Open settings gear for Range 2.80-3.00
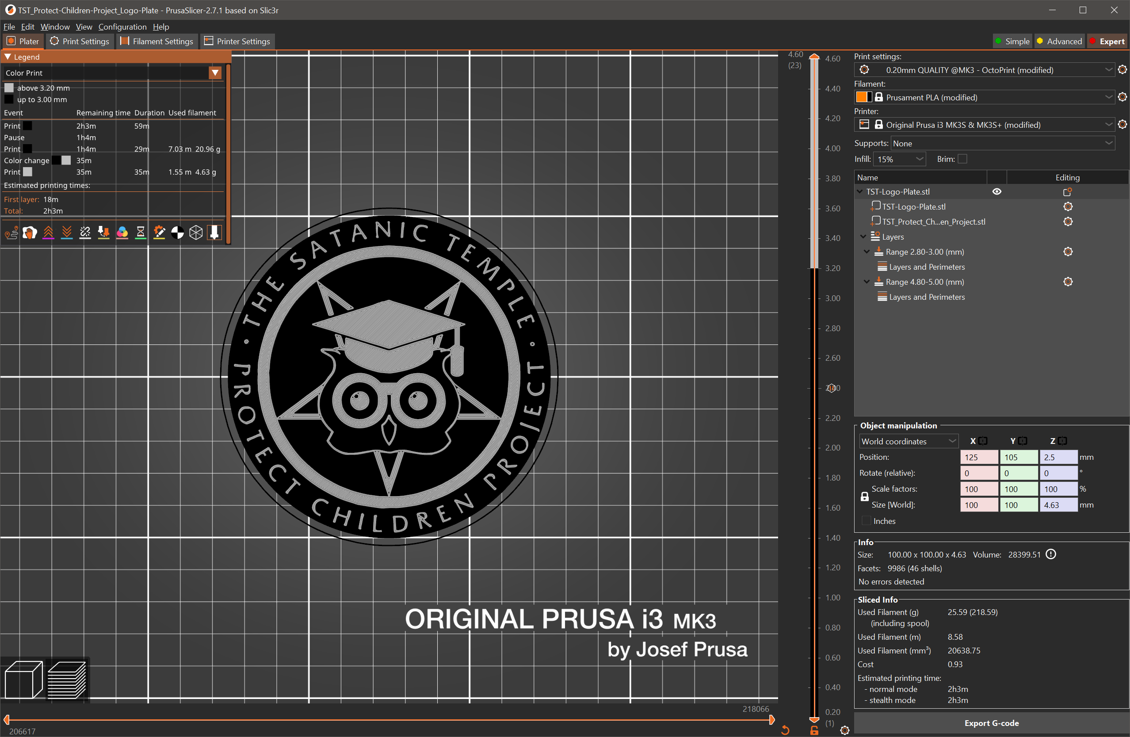This screenshot has height=737, width=1130. pyautogui.click(x=1068, y=252)
